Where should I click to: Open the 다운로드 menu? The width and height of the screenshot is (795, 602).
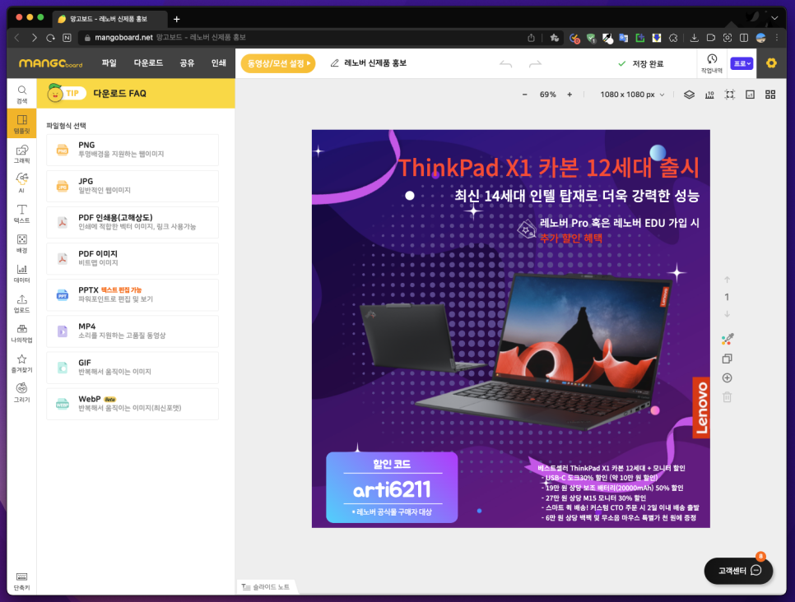148,63
